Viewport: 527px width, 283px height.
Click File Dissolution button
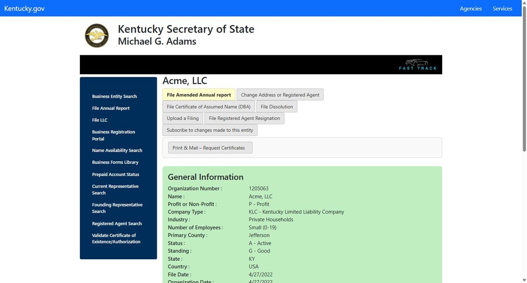[277, 107]
